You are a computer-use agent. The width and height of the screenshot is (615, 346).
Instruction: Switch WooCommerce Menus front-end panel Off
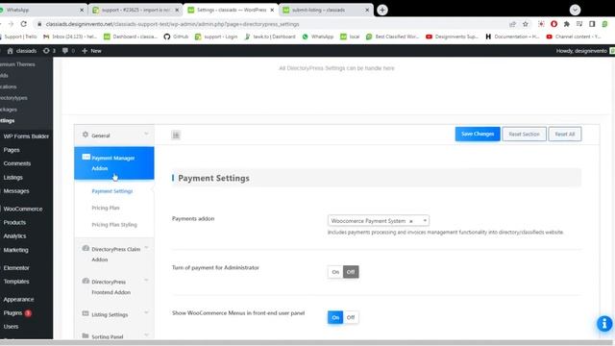pos(351,317)
